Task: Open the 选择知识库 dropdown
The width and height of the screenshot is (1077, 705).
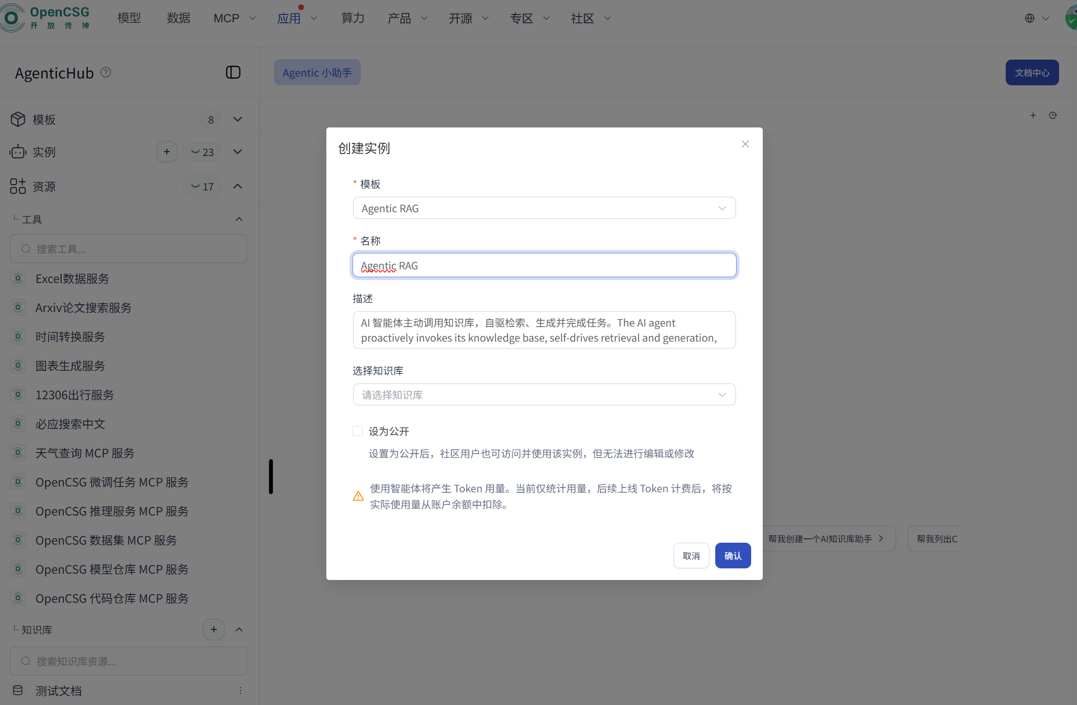Action: [544, 394]
